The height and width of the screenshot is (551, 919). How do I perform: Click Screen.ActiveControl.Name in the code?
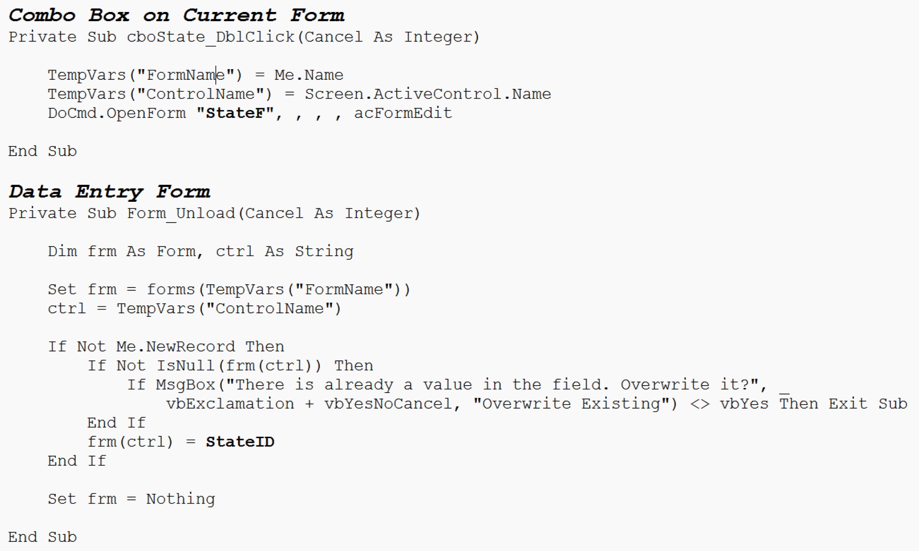point(427,94)
